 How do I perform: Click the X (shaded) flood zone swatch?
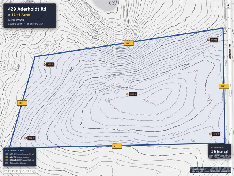click(x=7, y=160)
